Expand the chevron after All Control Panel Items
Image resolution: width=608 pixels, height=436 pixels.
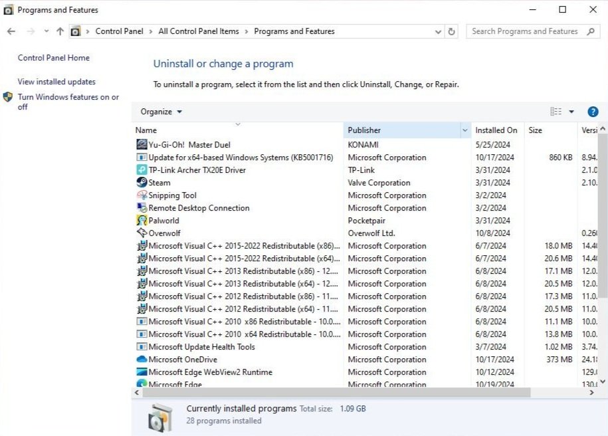(x=247, y=31)
